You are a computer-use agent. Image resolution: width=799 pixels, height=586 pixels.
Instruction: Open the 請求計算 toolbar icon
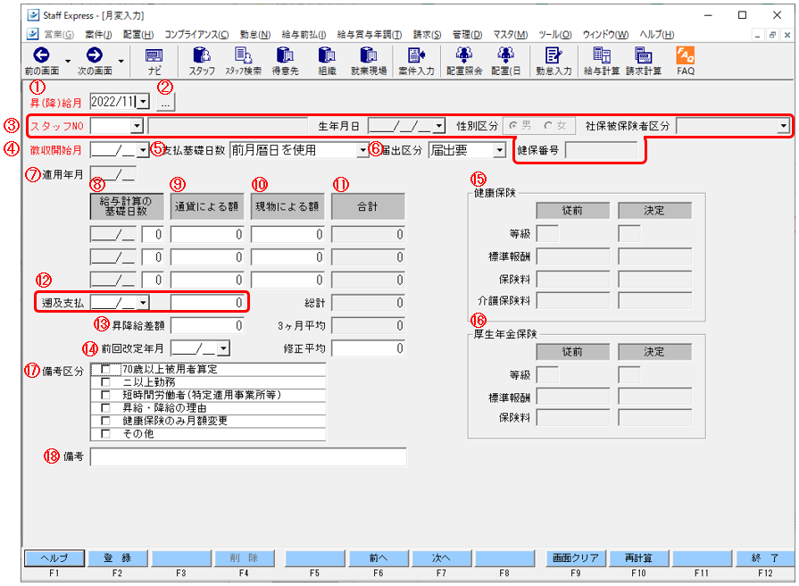643,55
